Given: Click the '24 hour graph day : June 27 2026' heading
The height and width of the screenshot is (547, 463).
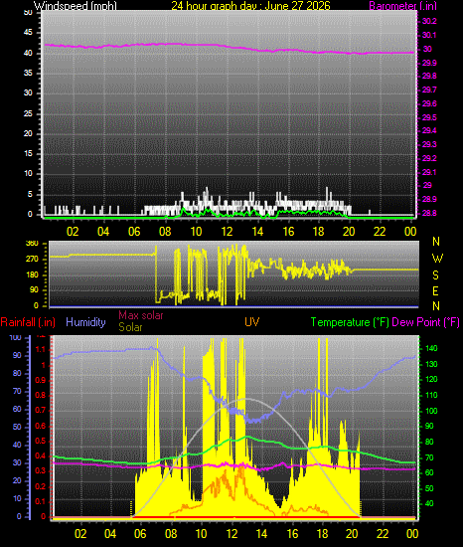Looking at the screenshot, I should pyautogui.click(x=250, y=6).
